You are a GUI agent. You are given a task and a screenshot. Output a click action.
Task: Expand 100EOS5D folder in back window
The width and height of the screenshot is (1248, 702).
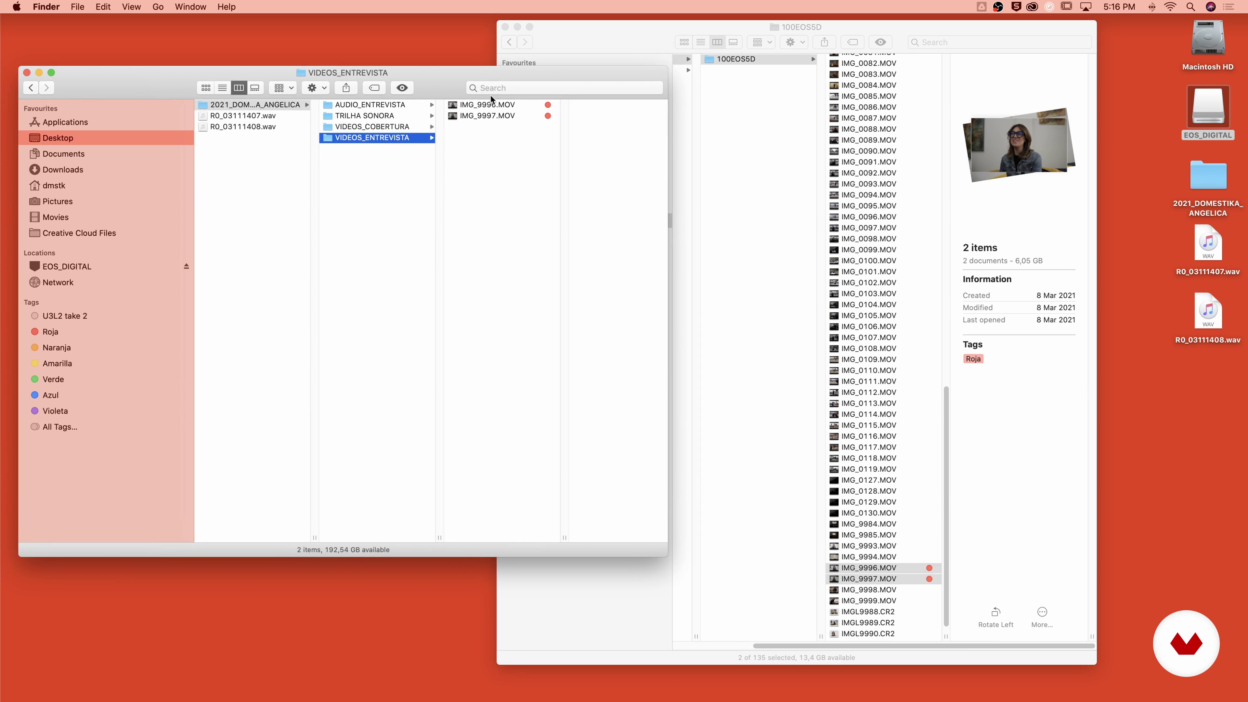813,59
